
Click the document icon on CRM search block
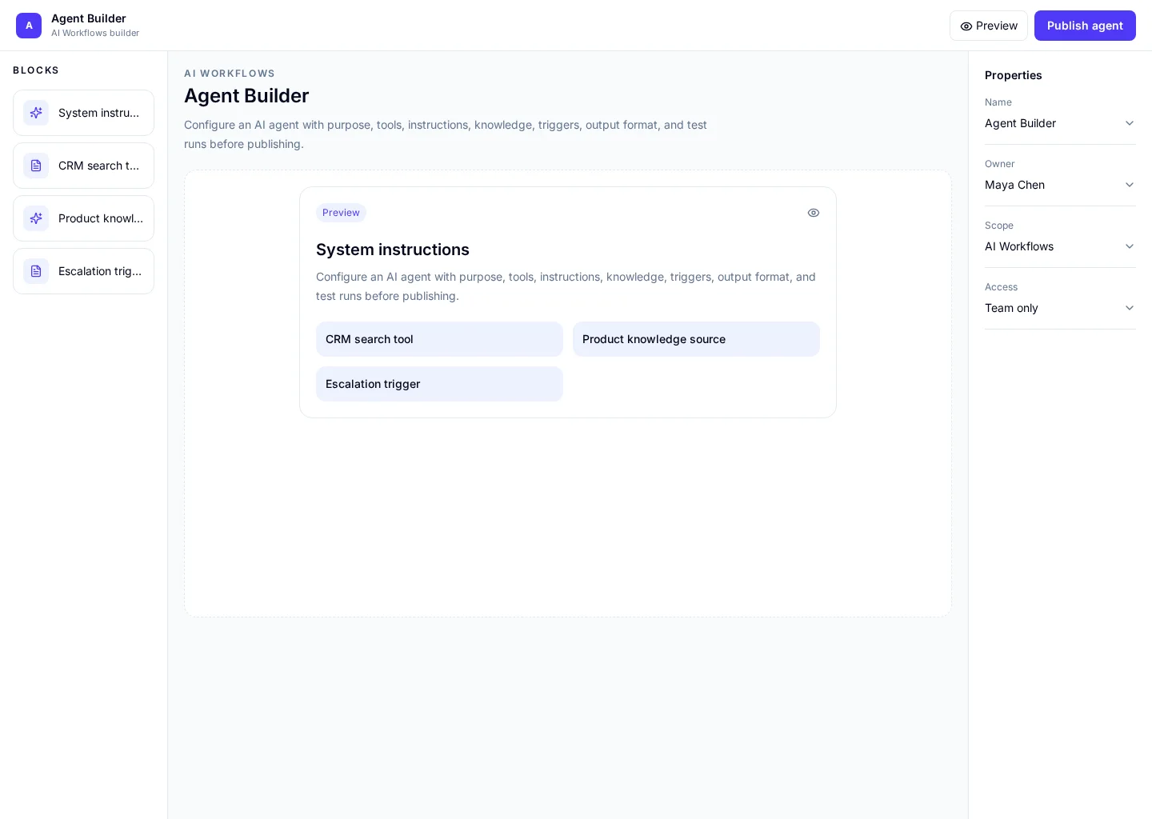tap(36, 166)
